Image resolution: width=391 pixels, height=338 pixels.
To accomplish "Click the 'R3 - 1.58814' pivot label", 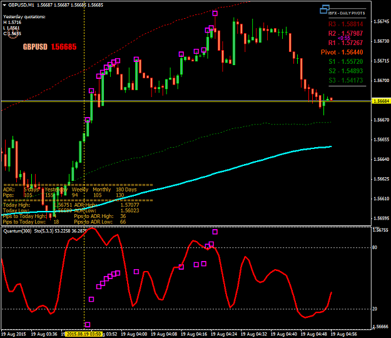I will tap(345, 24).
